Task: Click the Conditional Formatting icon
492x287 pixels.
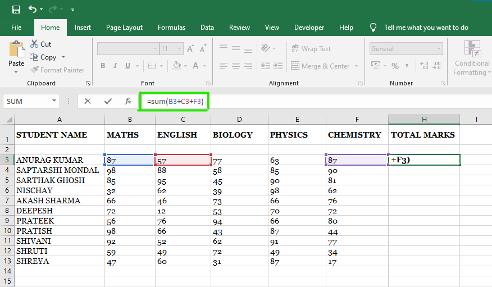Action: (x=472, y=49)
